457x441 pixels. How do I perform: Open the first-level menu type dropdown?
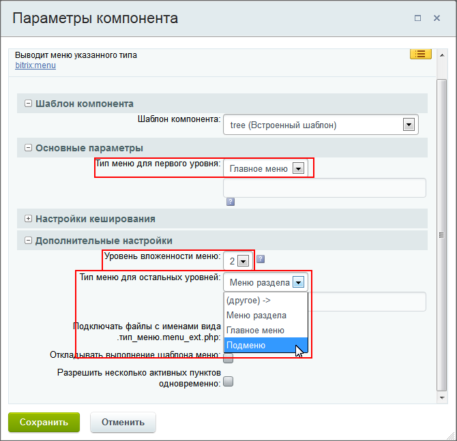[x=265, y=168]
